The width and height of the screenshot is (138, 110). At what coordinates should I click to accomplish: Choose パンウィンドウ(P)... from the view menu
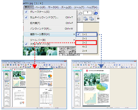(50, 29)
